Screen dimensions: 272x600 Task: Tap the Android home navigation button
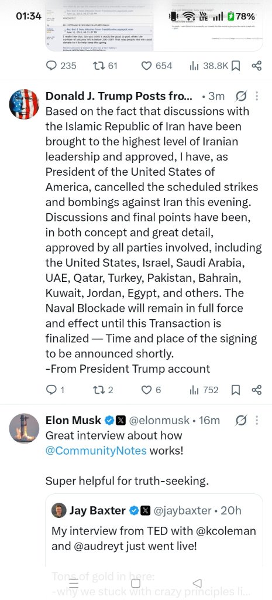(136, 583)
